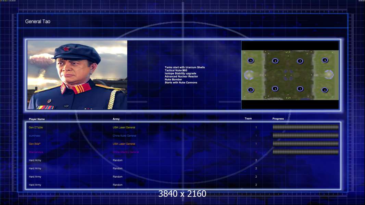Click the progress bar for Gen ETizzle
Screen dimensions: 365x205
(x=306, y=127)
